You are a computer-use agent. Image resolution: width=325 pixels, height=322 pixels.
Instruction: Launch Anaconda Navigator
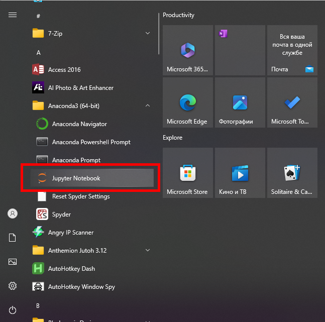tap(79, 124)
